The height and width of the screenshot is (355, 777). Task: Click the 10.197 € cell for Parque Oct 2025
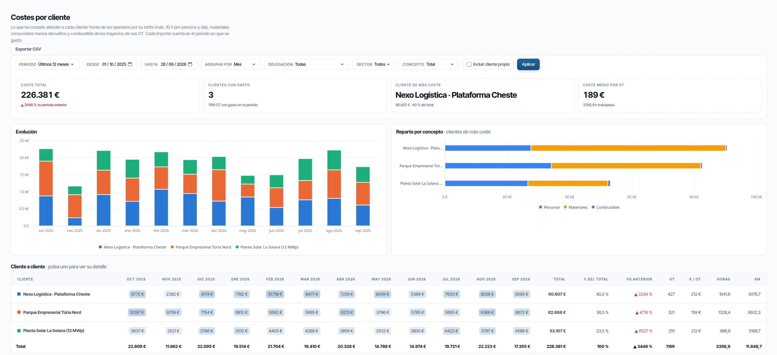(x=137, y=313)
